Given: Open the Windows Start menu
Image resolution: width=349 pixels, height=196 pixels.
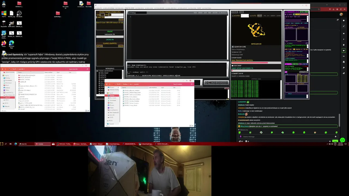Looking at the screenshot, I should tap(1, 144).
